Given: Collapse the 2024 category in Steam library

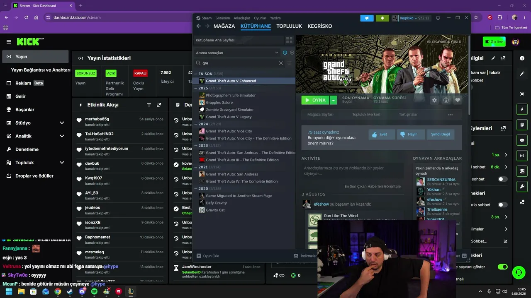Looking at the screenshot, I should (196, 124).
